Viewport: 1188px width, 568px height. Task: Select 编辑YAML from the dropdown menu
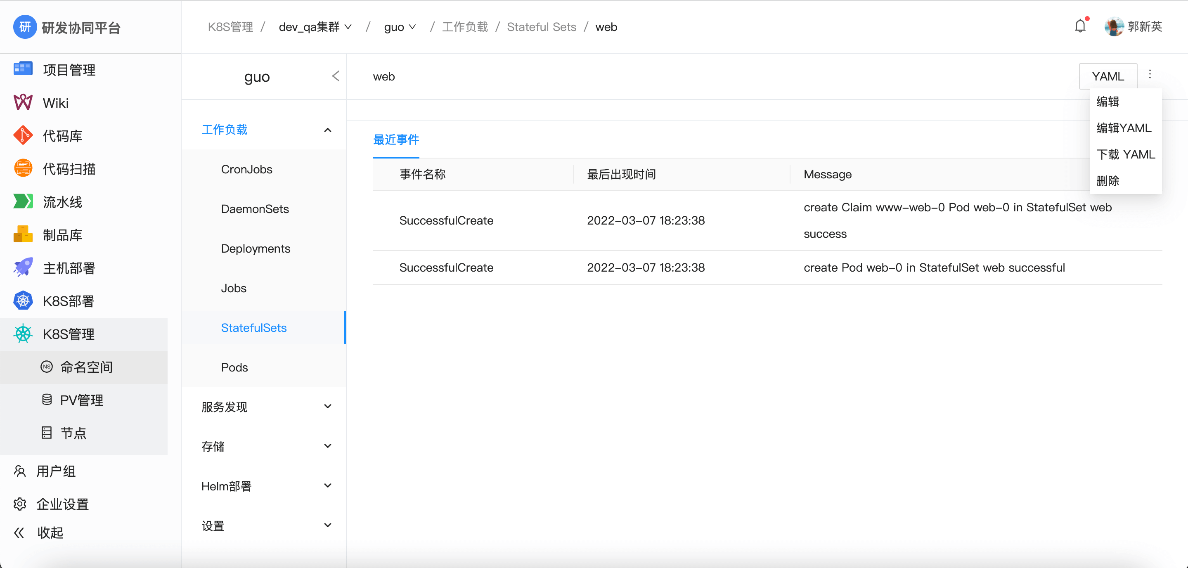(1124, 128)
